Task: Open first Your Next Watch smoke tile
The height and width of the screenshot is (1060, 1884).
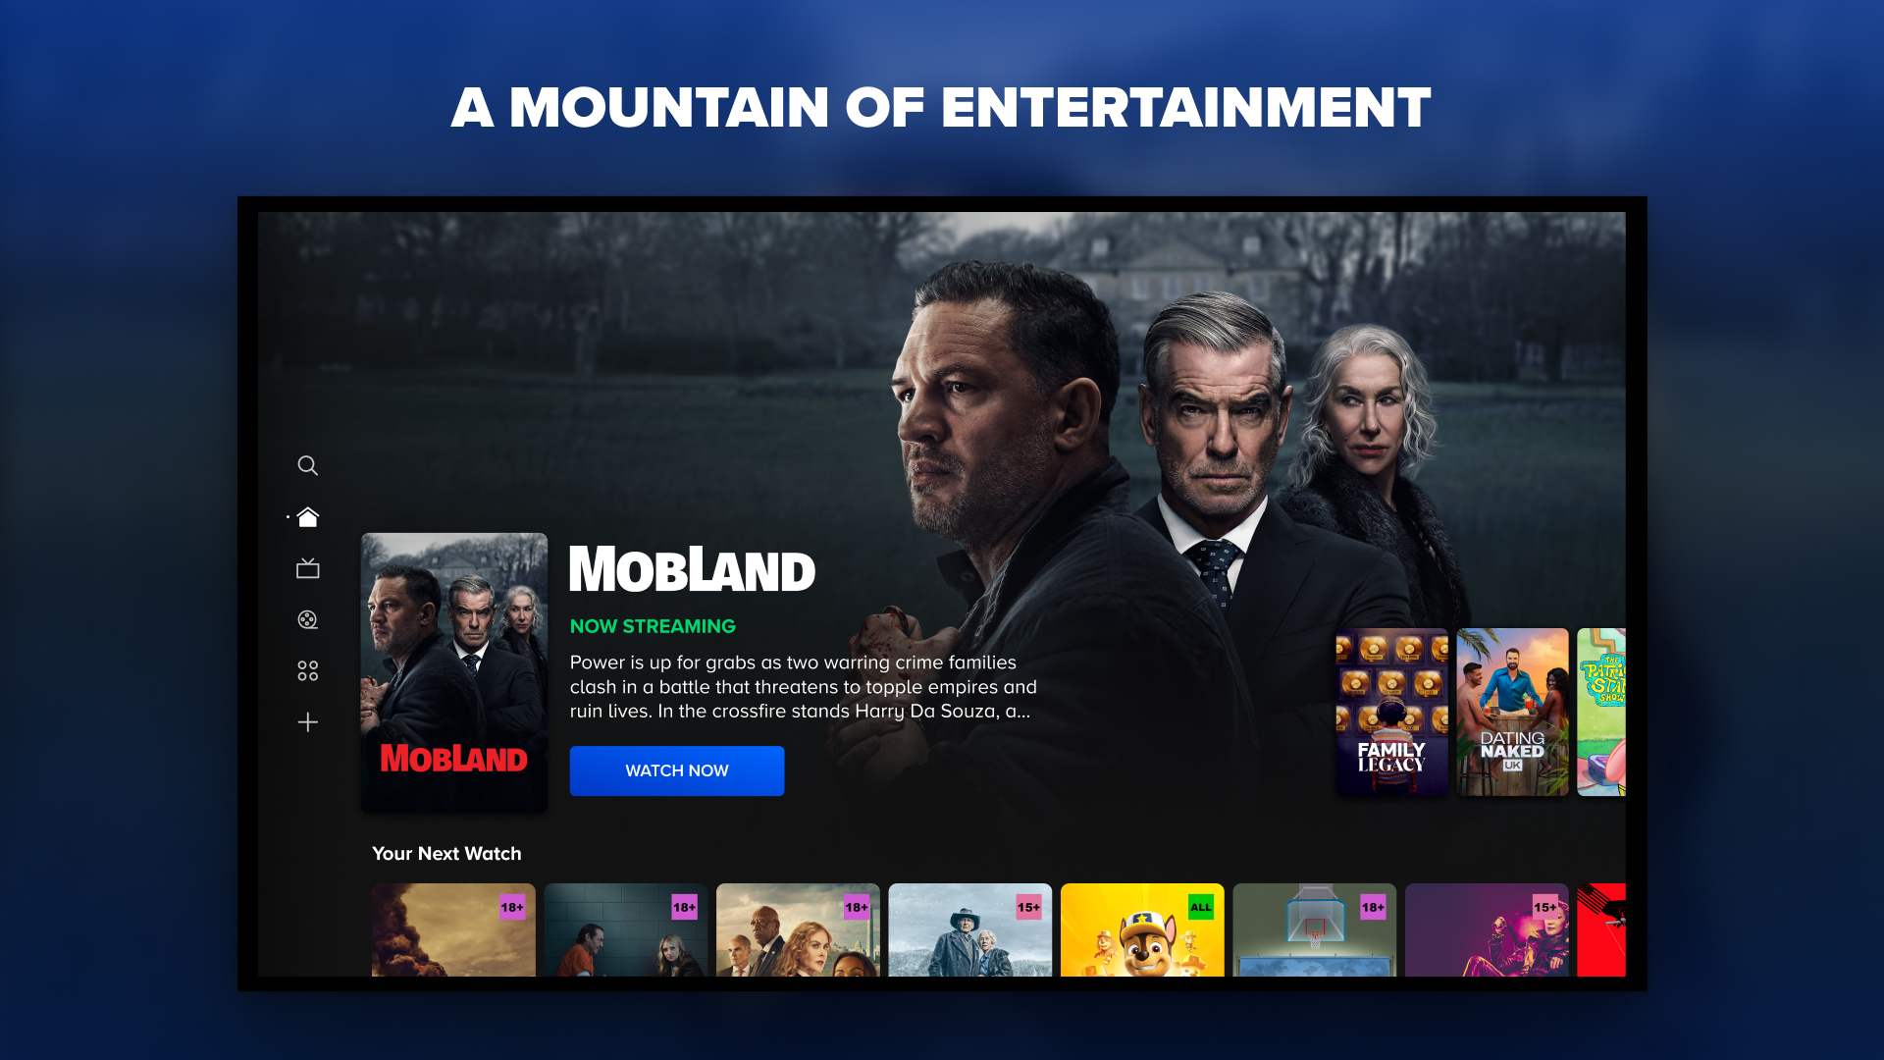Action: 453,929
